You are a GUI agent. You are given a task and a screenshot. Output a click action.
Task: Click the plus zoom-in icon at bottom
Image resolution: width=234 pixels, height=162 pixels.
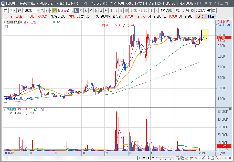click(x=226, y=158)
